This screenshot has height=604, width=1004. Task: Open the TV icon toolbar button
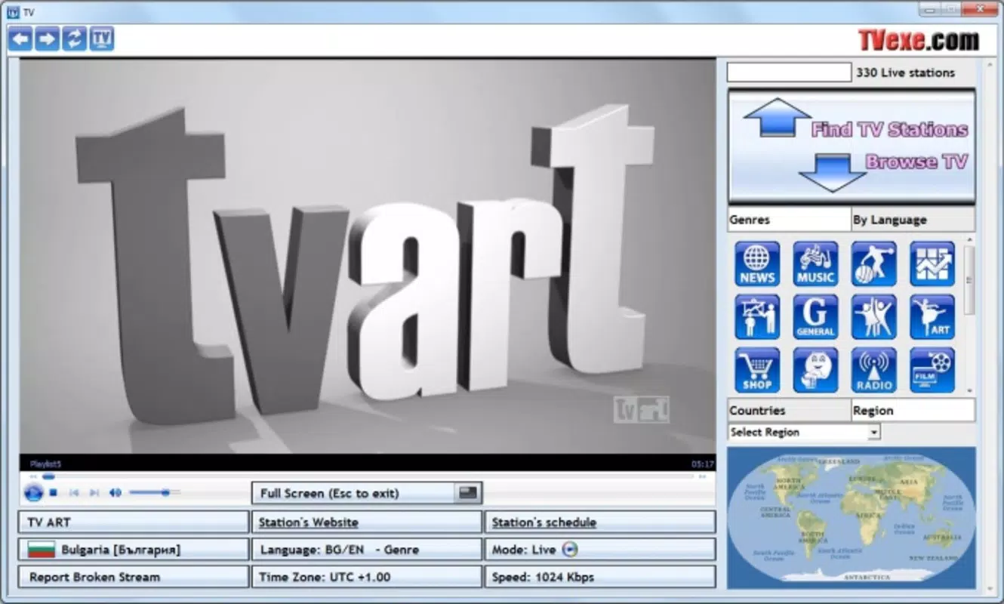(102, 39)
